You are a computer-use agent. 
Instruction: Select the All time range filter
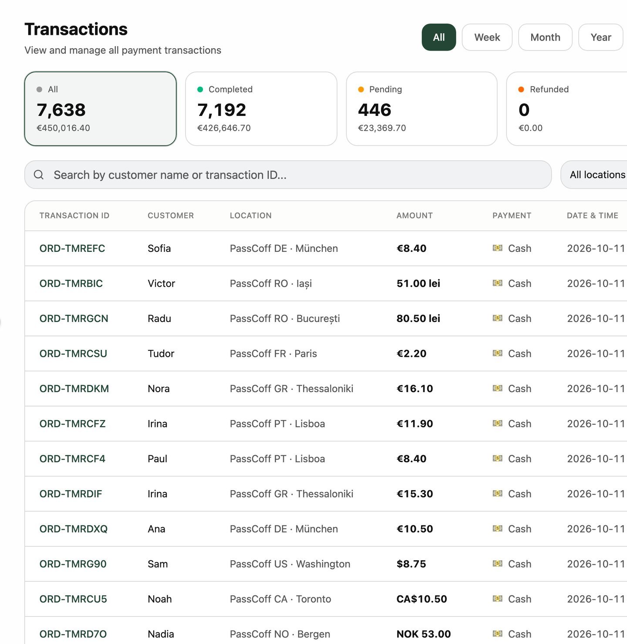coord(439,37)
